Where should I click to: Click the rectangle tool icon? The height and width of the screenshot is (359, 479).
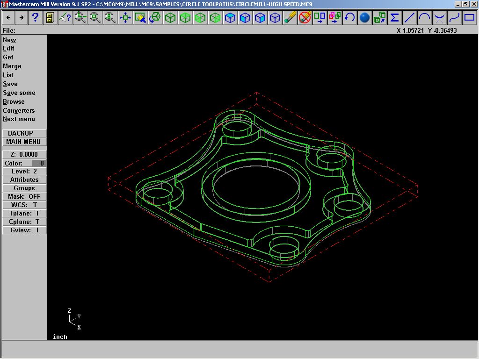point(469,18)
